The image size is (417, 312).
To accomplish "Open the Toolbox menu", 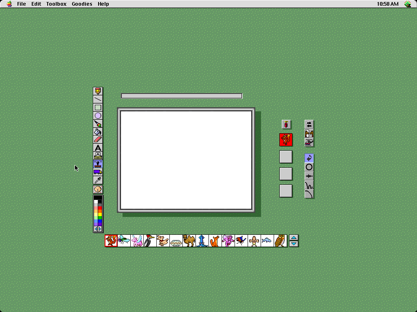I will [x=56, y=4].
